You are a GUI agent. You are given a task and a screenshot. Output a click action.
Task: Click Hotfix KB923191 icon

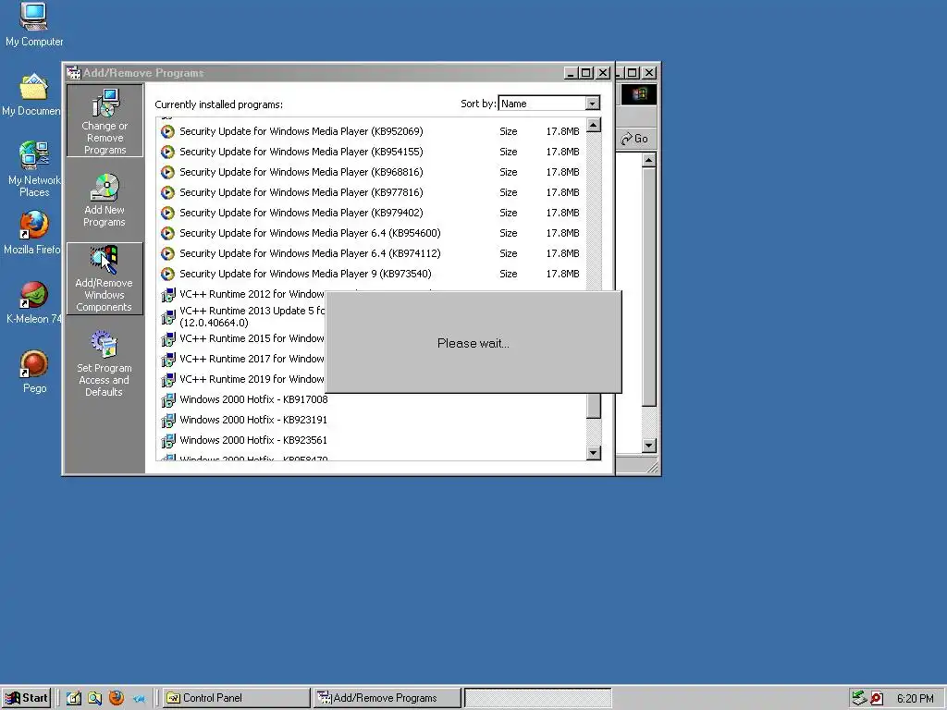click(168, 421)
